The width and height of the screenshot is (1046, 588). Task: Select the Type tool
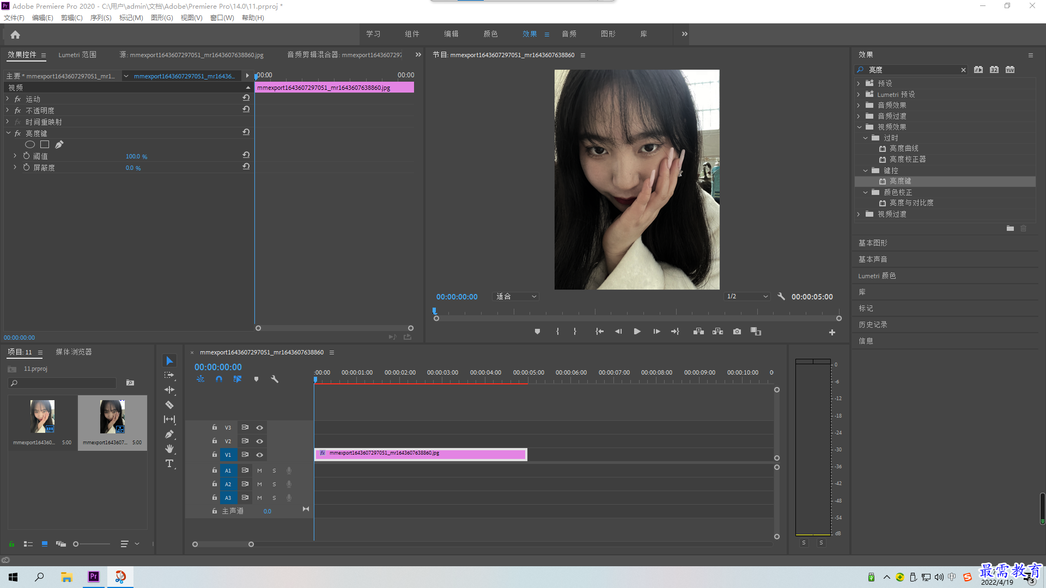click(x=169, y=463)
